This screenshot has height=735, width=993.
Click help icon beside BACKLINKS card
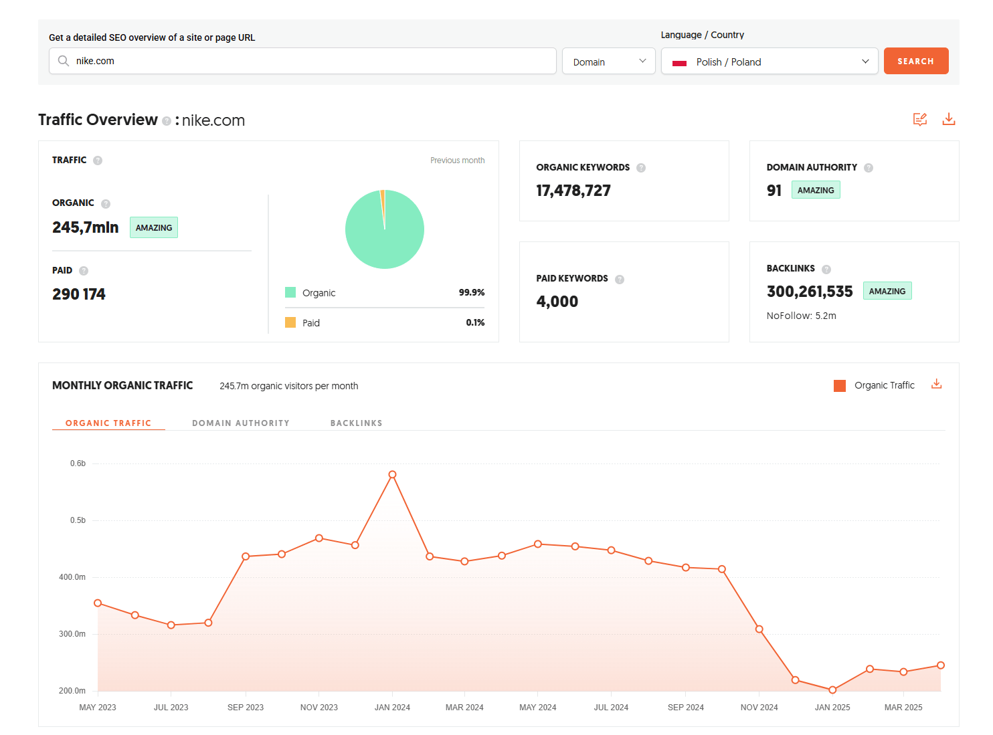tap(826, 270)
